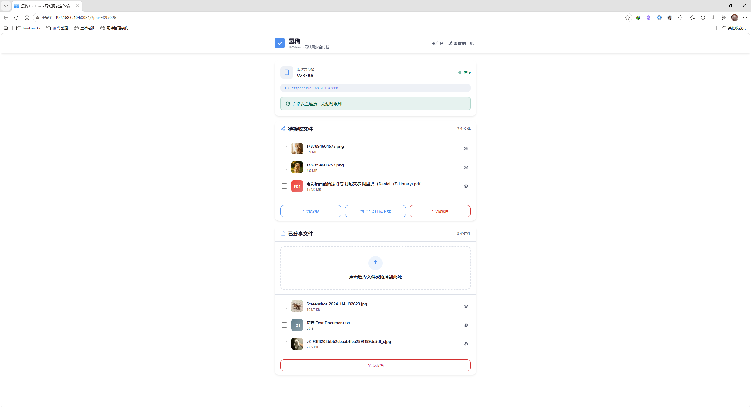Check the box beside the v2-93f8202bbb jpg file
The height and width of the screenshot is (408, 751).
click(x=284, y=344)
